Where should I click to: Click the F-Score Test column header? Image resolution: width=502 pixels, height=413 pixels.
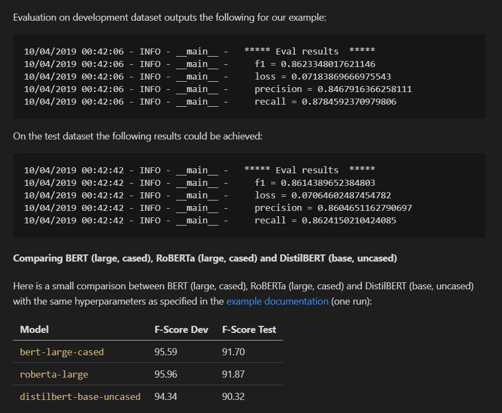pyautogui.click(x=249, y=330)
